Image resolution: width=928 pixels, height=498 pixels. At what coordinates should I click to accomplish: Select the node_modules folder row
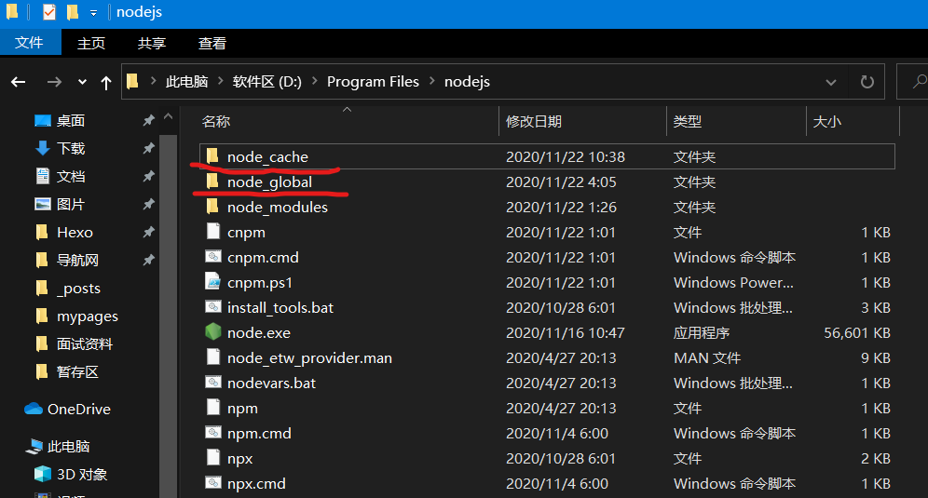(278, 208)
